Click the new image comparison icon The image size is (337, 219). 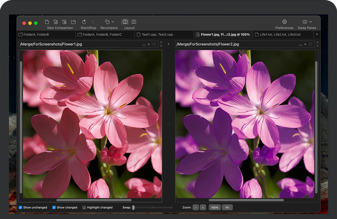64,22
